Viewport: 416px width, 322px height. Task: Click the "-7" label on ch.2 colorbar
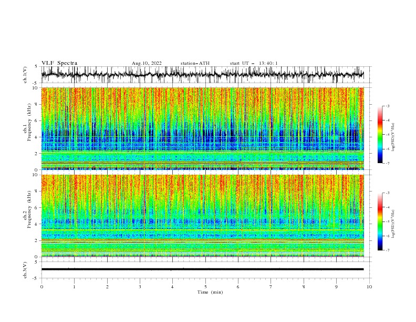tap(388, 250)
